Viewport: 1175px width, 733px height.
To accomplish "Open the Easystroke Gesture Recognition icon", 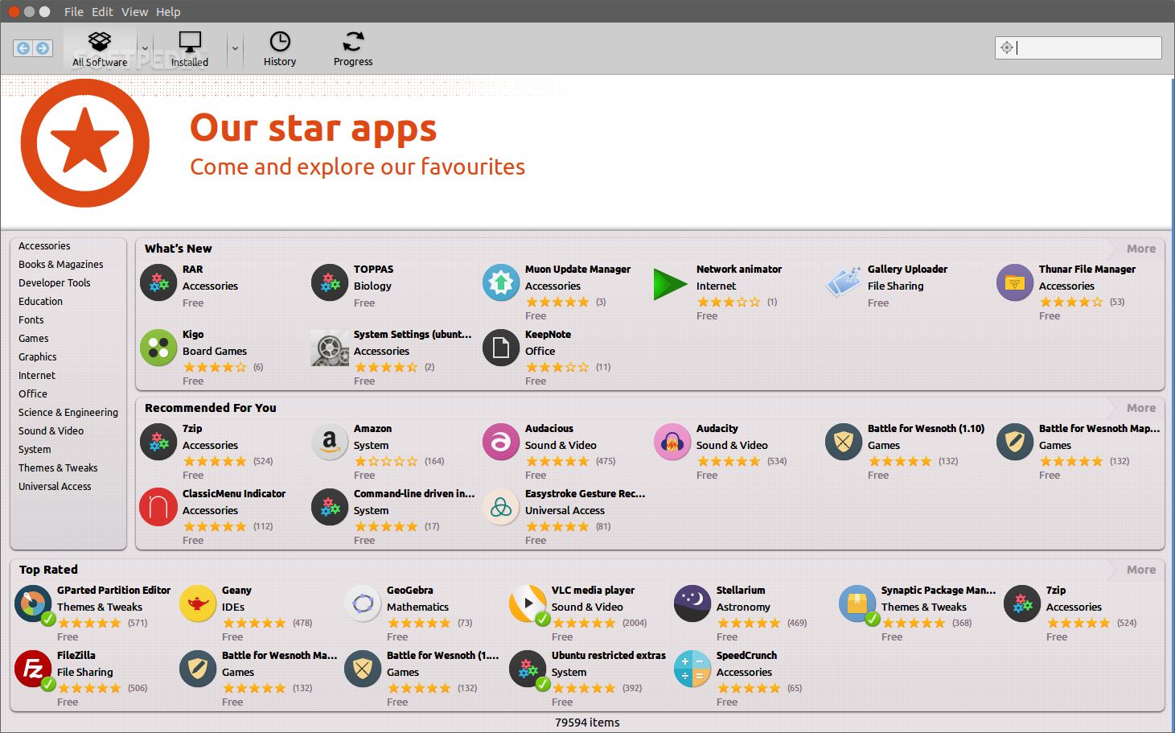I will click(x=501, y=508).
